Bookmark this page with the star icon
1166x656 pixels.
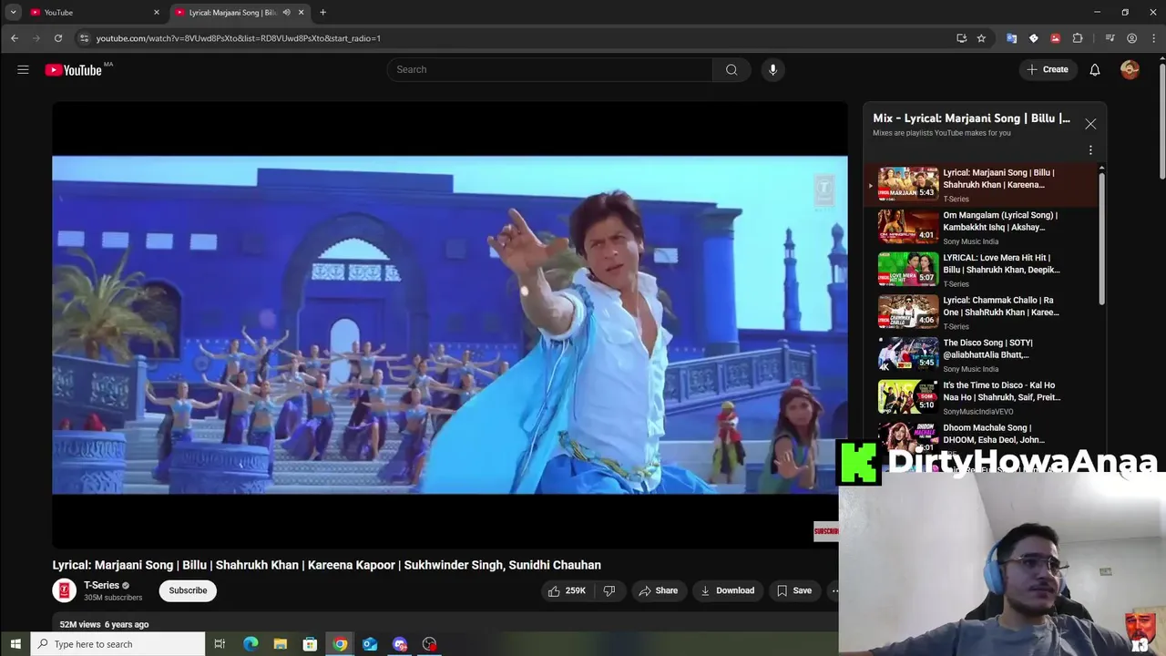(x=981, y=38)
